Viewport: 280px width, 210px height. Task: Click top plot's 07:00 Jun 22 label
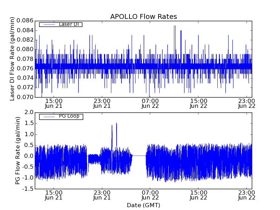150,103
